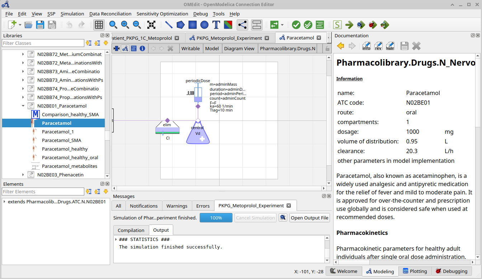Image resolution: width=482 pixels, height=279 pixels.
Task: Switch to the Compilation tab
Action: (131, 230)
